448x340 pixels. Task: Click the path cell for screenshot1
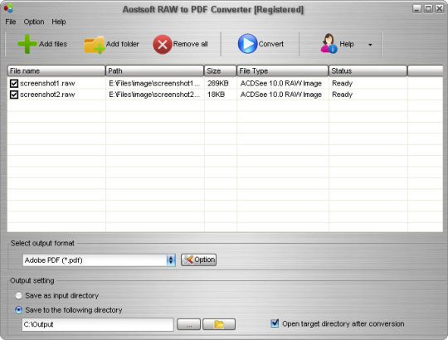click(x=154, y=84)
